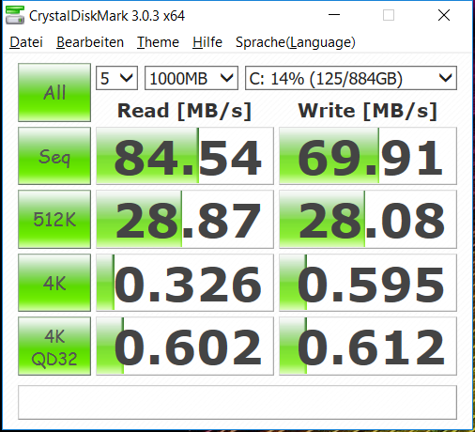Click the CrystalDiskMark app icon in title bar

(15, 15)
